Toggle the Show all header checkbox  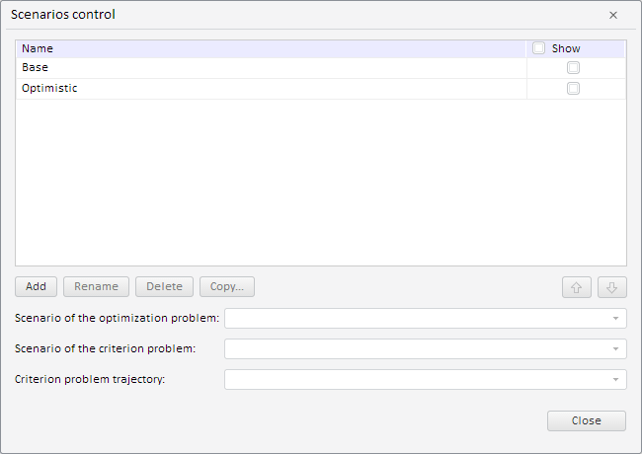[538, 47]
